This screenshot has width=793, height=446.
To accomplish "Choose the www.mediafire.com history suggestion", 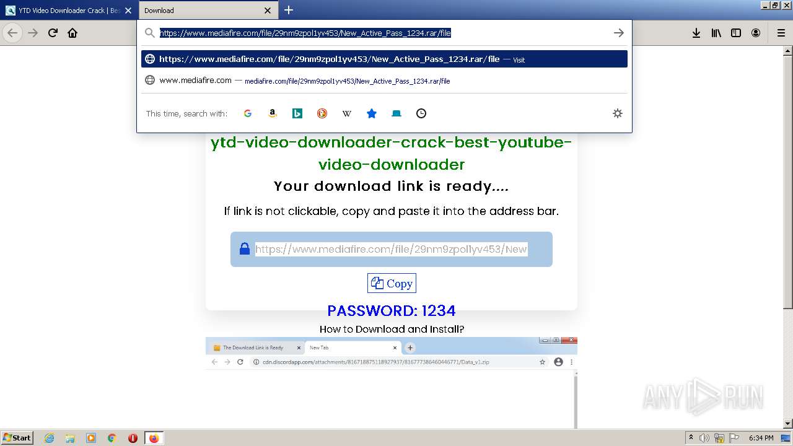I will (x=384, y=80).
